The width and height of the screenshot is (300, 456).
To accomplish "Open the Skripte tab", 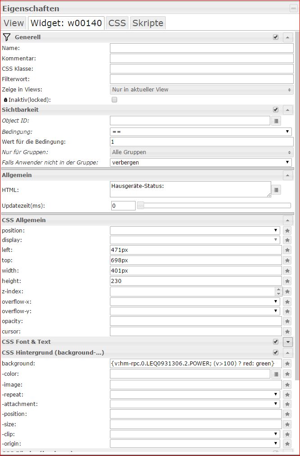I will [x=148, y=23].
